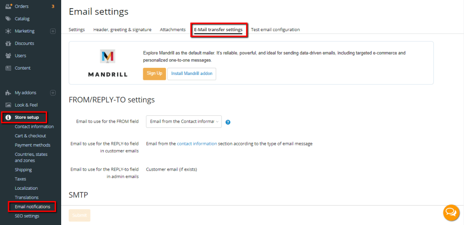
Task: Open Contact information submenu item
Action: tap(34, 127)
